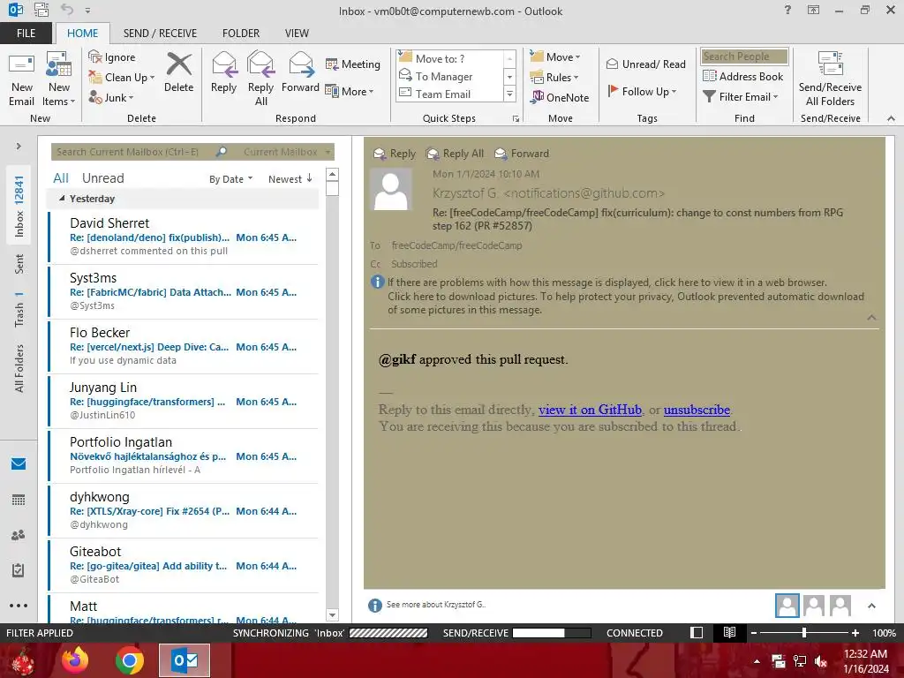
Task: Switch to the VIEW tab
Action: tap(297, 33)
